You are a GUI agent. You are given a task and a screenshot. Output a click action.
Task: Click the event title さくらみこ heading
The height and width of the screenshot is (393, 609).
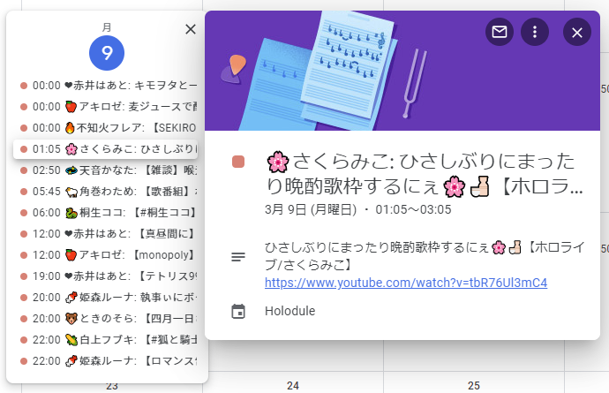coord(425,174)
